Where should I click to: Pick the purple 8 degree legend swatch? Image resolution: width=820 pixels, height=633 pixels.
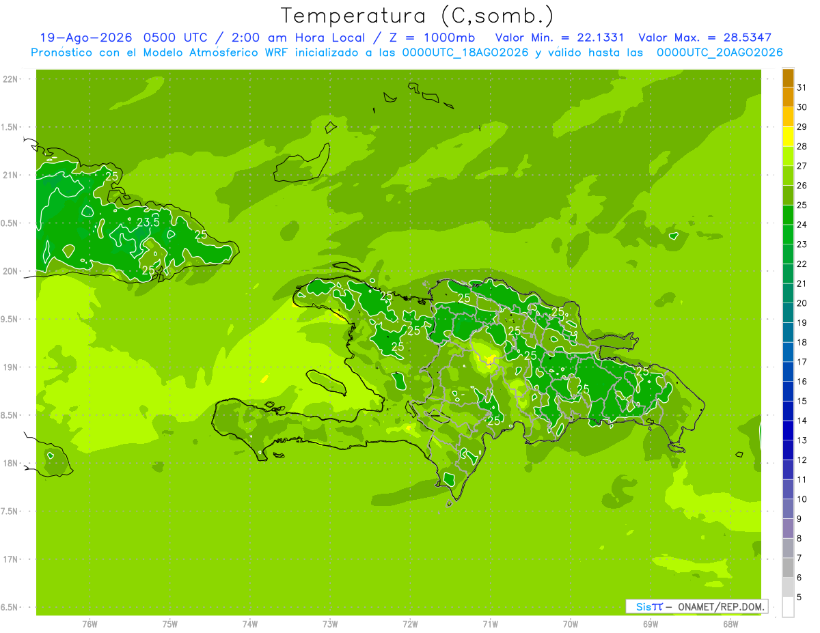click(x=788, y=529)
